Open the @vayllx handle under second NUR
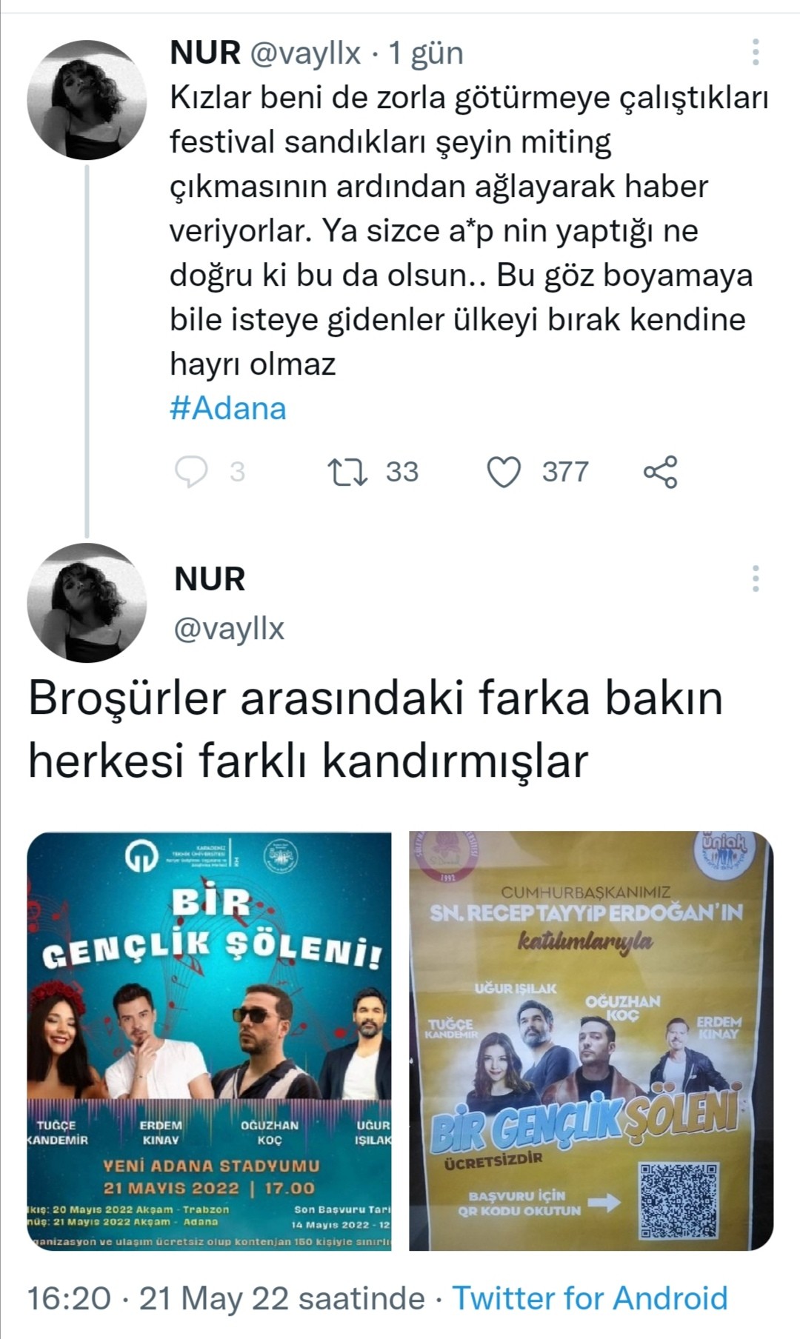Screen dimensions: 800x1339 [x=230, y=628]
